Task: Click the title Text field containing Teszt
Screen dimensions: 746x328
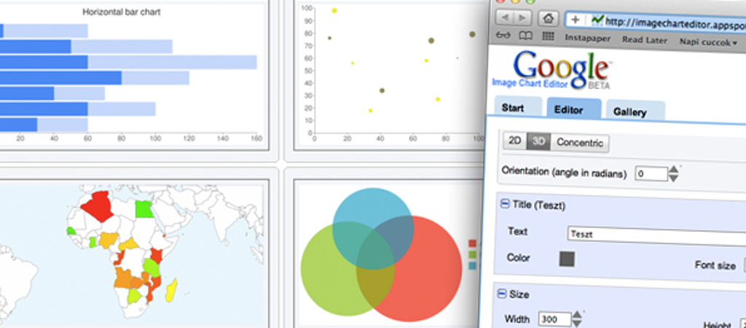Action: pos(656,235)
